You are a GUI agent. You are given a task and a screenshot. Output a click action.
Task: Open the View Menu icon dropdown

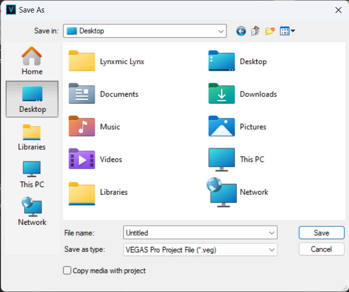[x=287, y=31]
